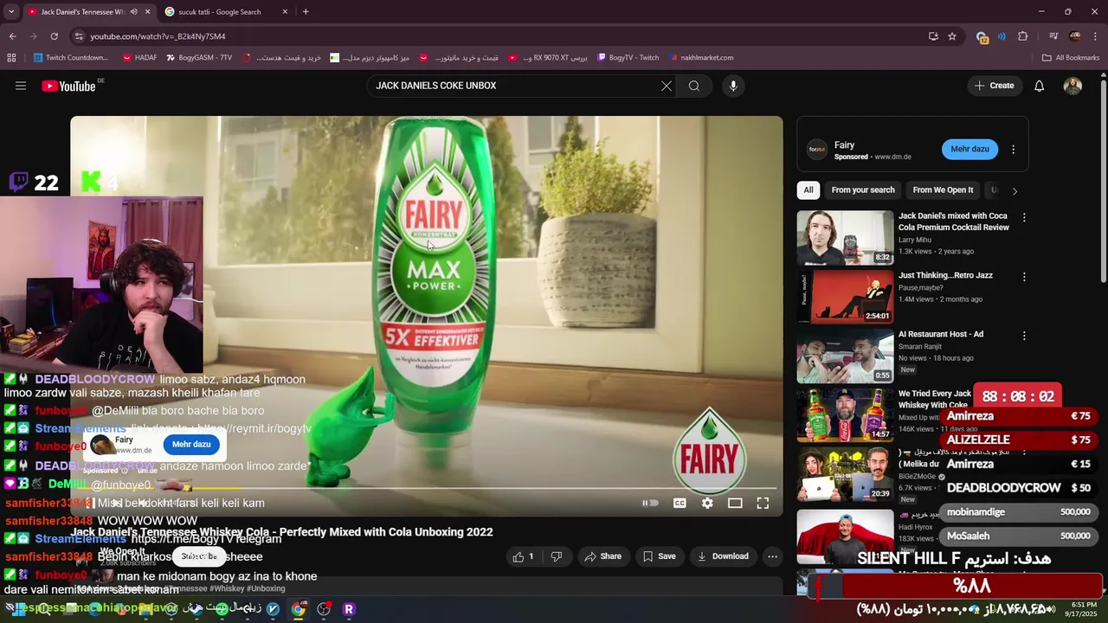The image size is (1108, 623).
Task: Open player settings gear
Action: coord(707,503)
